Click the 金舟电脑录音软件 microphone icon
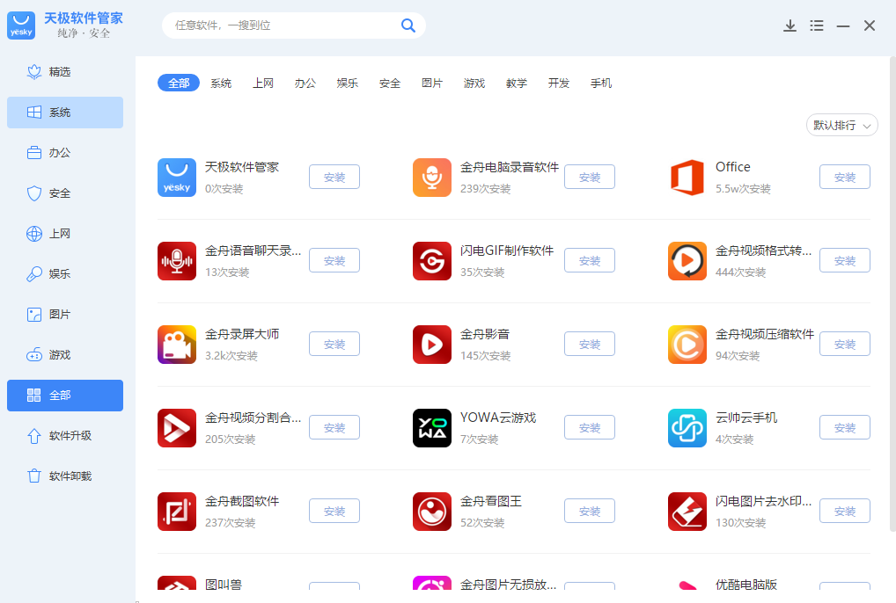The height and width of the screenshot is (603, 896). 432,178
